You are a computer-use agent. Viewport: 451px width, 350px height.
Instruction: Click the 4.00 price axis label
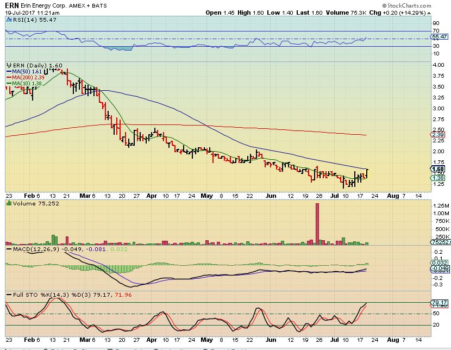coord(439,65)
